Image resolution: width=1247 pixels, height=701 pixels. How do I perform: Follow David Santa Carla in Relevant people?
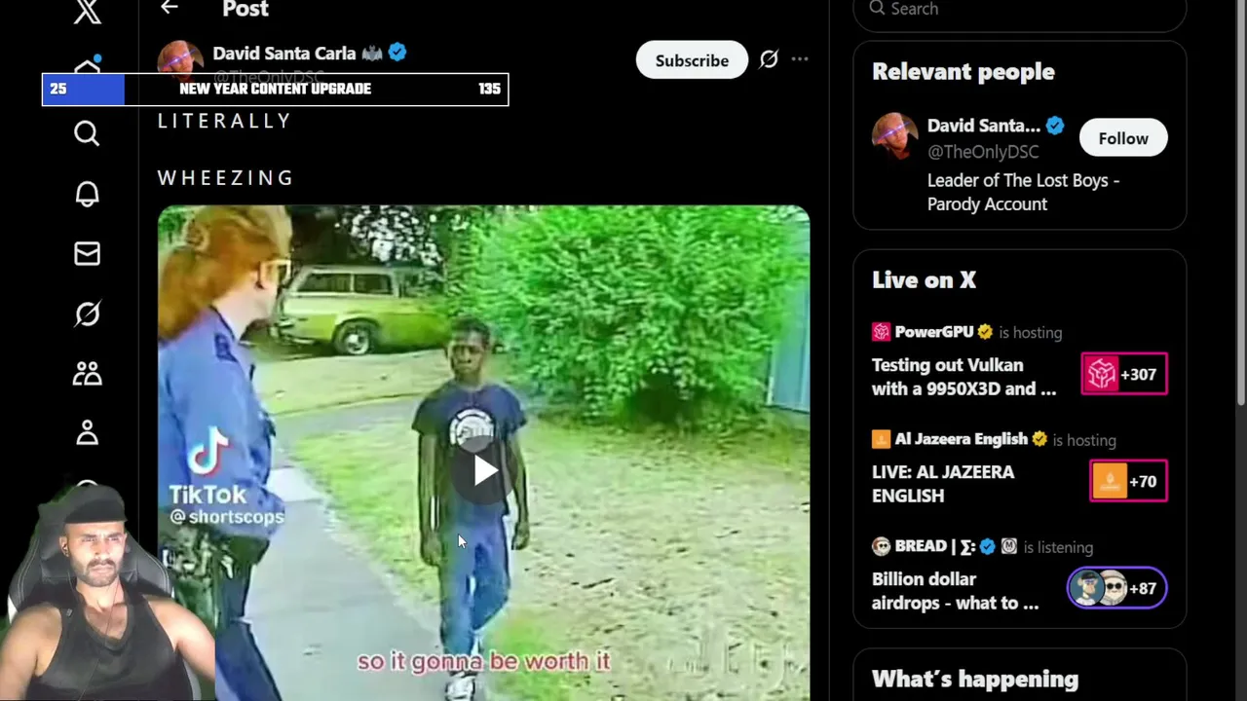point(1123,138)
